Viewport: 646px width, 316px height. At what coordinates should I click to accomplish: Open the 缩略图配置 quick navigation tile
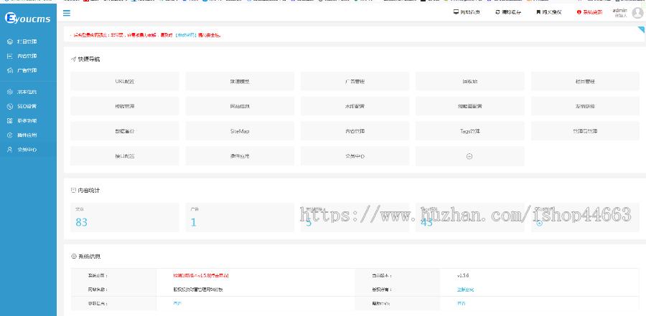(469, 106)
